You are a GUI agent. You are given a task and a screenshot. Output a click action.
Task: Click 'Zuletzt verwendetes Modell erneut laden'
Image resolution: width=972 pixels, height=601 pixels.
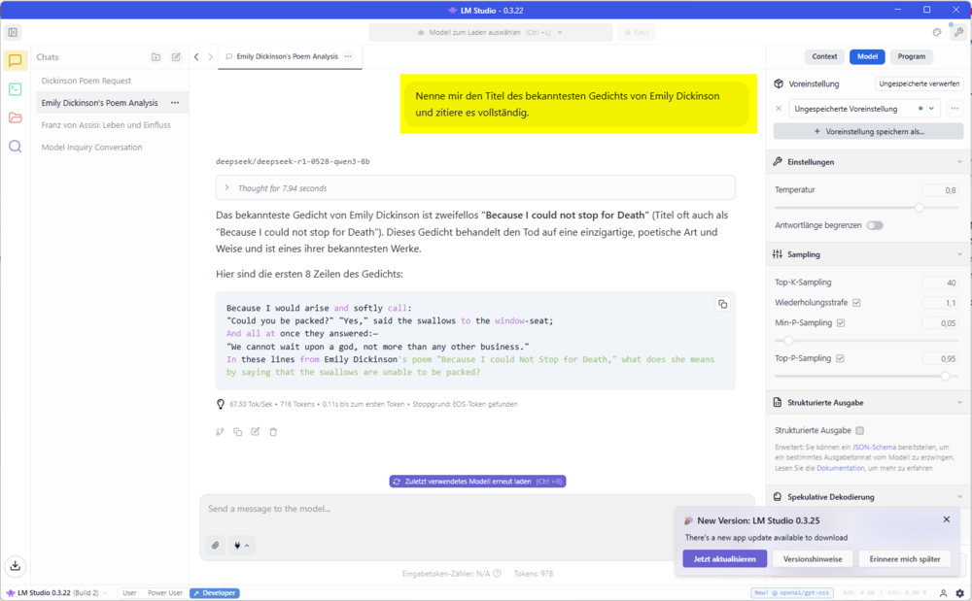click(x=477, y=482)
